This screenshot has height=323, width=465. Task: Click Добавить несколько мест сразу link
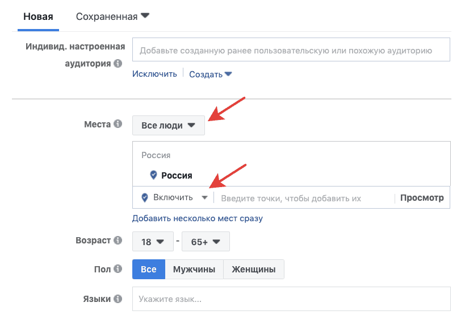198,218
